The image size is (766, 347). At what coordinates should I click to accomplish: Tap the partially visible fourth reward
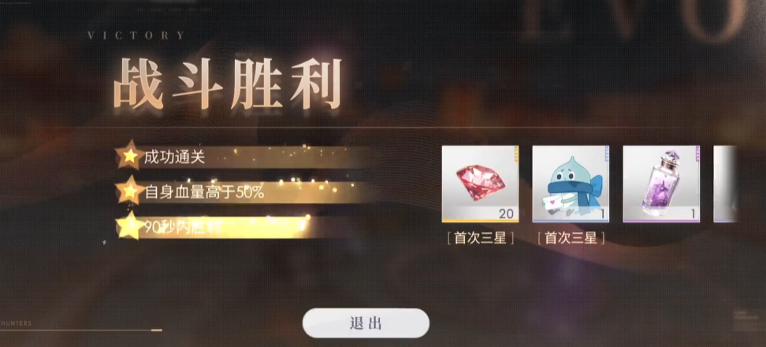[x=725, y=184]
